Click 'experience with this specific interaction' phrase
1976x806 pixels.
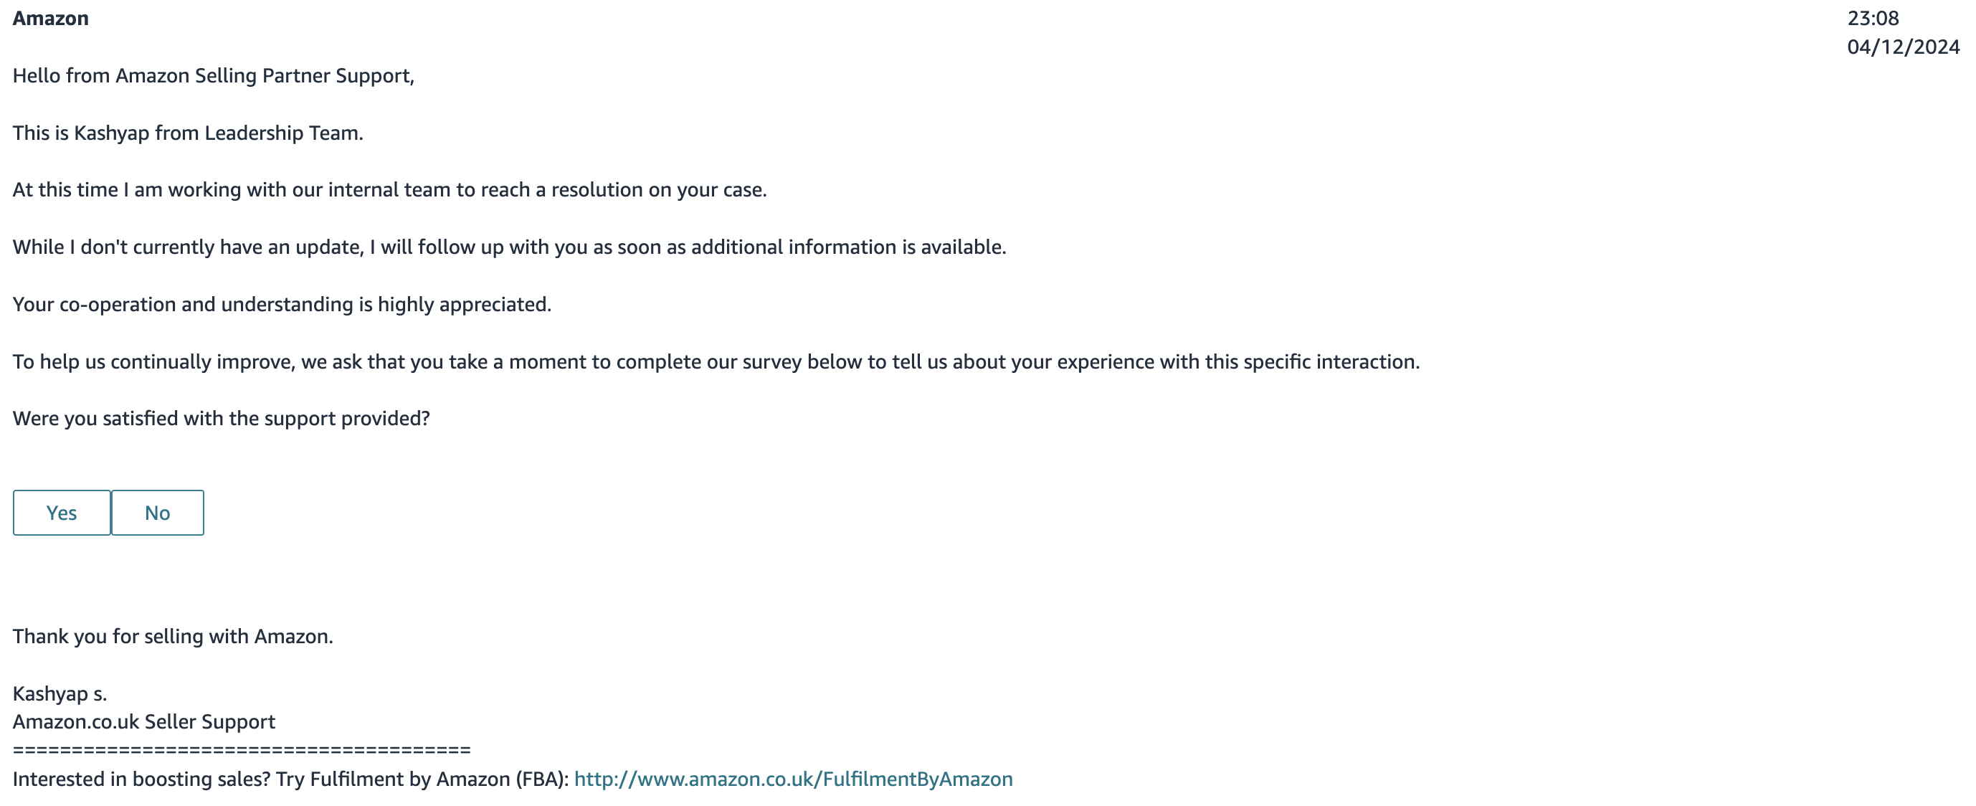[1238, 362]
